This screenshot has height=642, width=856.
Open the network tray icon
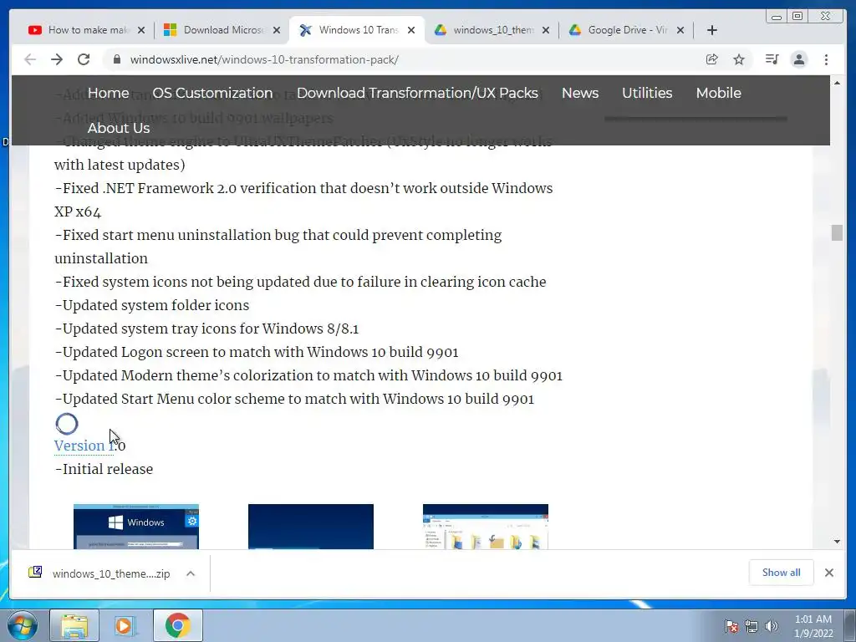[752, 626]
